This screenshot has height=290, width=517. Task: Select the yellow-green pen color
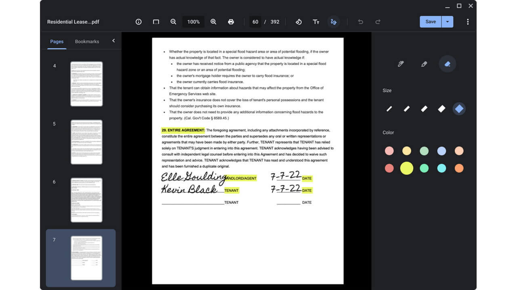point(406,168)
